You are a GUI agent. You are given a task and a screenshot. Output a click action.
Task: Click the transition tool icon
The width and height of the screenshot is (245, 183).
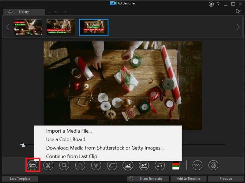112,165
